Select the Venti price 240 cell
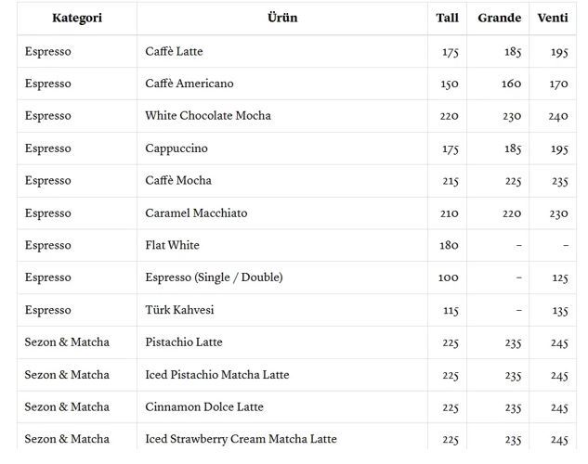The height and width of the screenshot is (464, 588). (557, 116)
